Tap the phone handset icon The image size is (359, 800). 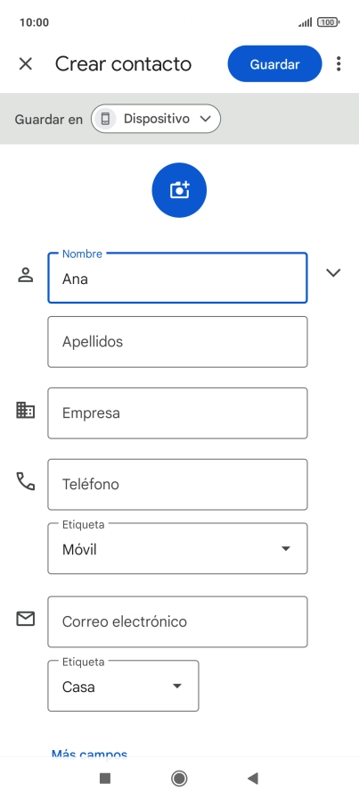tap(26, 481)
